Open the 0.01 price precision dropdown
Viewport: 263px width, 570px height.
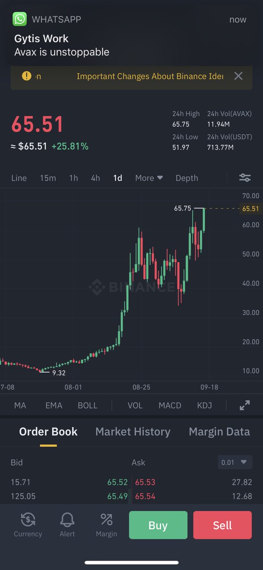click(x=235, y=462)
